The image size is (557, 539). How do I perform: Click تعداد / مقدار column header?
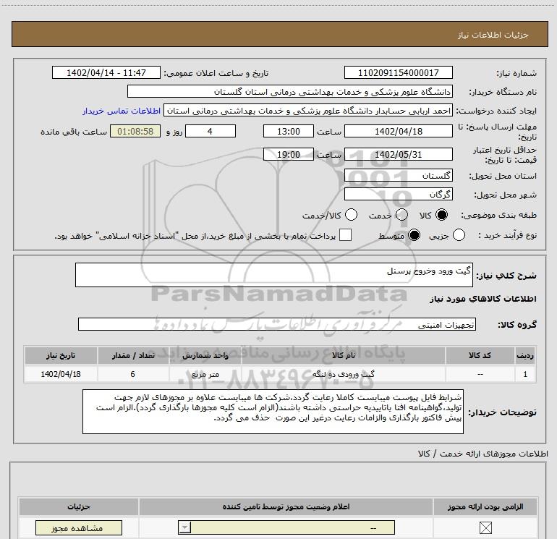pyautogui.click(x=133, y=356)
